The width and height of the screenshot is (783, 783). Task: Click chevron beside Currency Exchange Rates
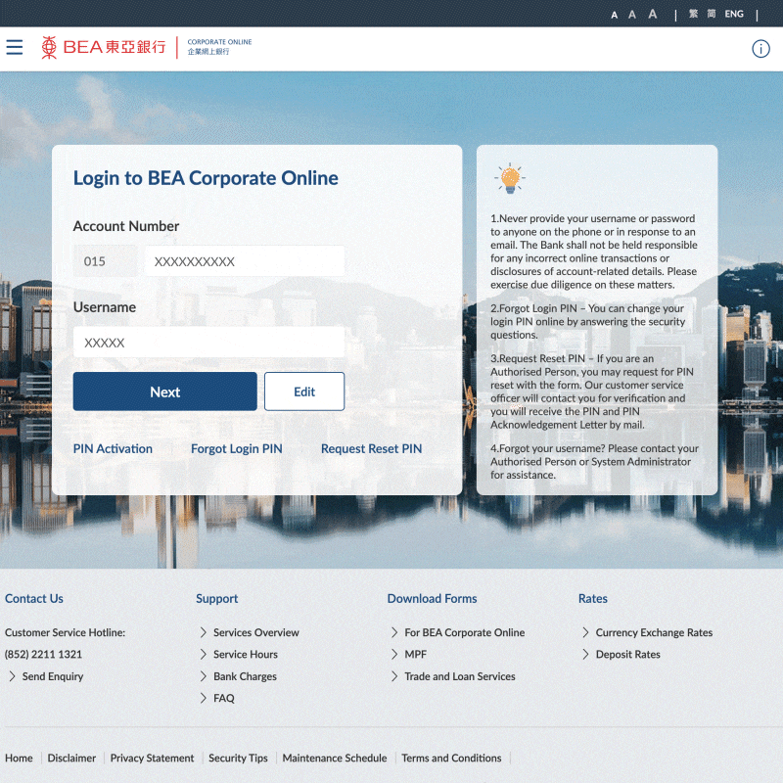[x=585, y=632]
